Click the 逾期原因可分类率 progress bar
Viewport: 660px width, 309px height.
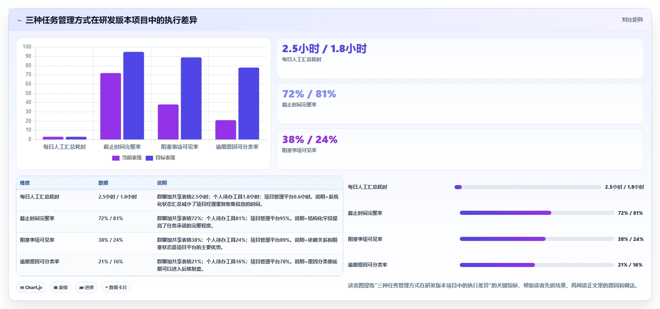537,265
